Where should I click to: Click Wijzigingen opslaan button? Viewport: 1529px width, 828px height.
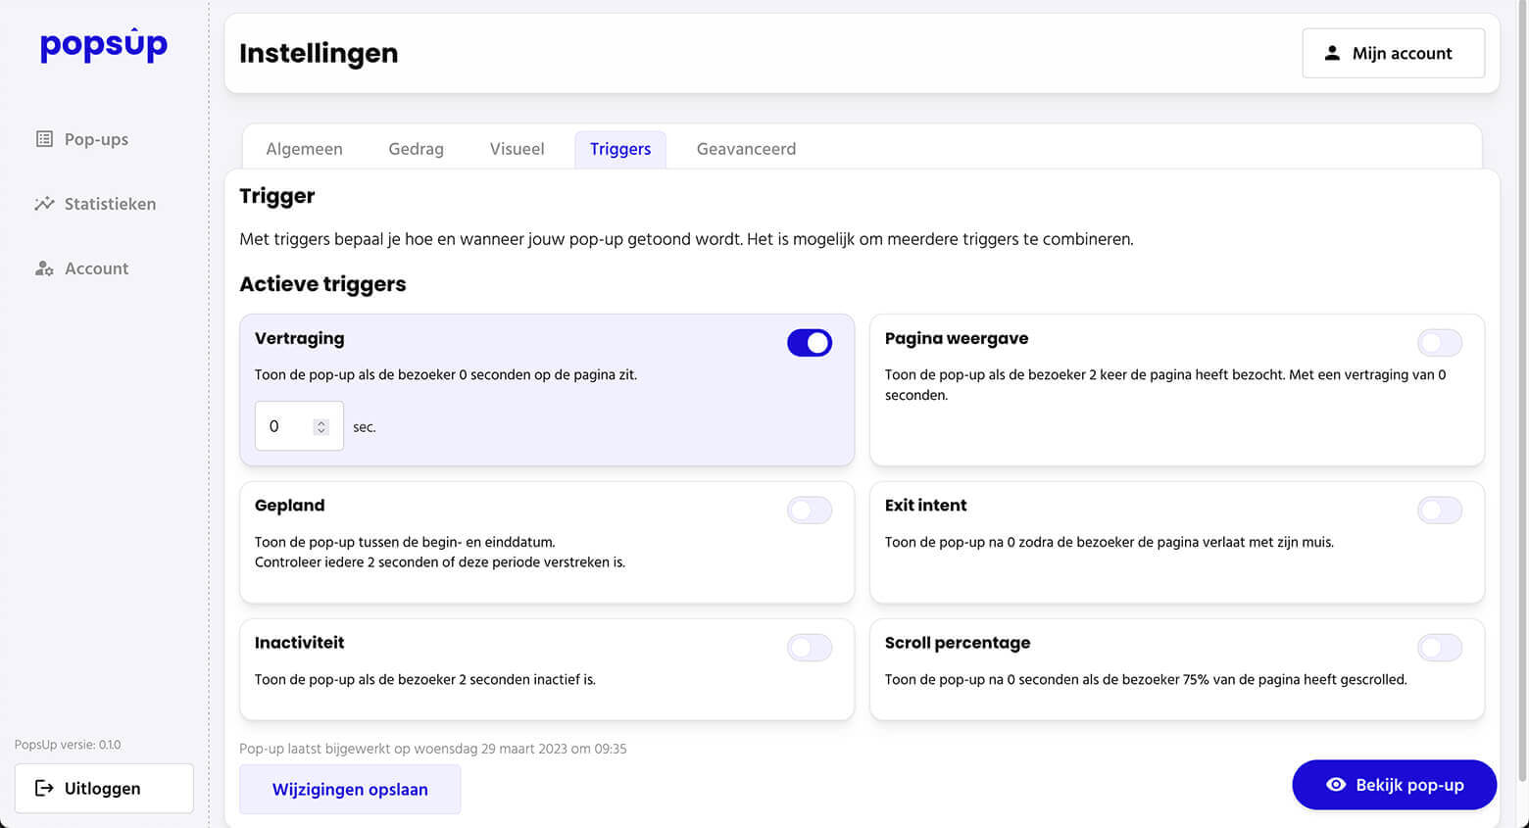[350, 790]
